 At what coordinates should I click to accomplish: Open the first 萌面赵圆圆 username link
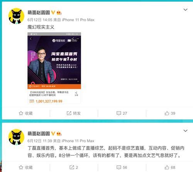39,12
